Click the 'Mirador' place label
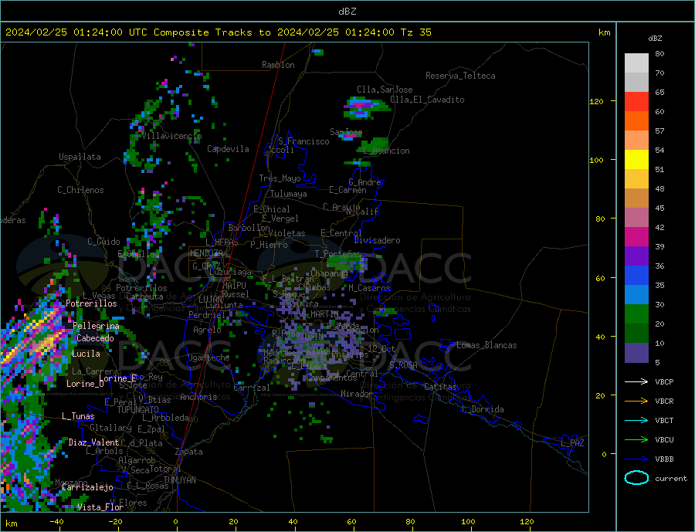695x532 pixels. (356, 394)
